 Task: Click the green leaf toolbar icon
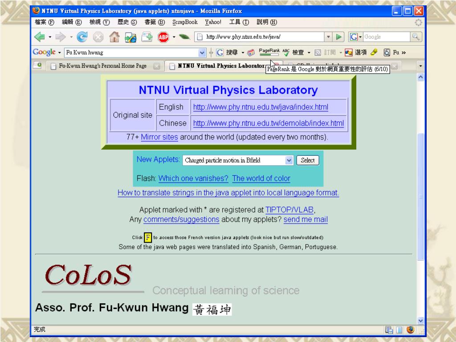184,37
